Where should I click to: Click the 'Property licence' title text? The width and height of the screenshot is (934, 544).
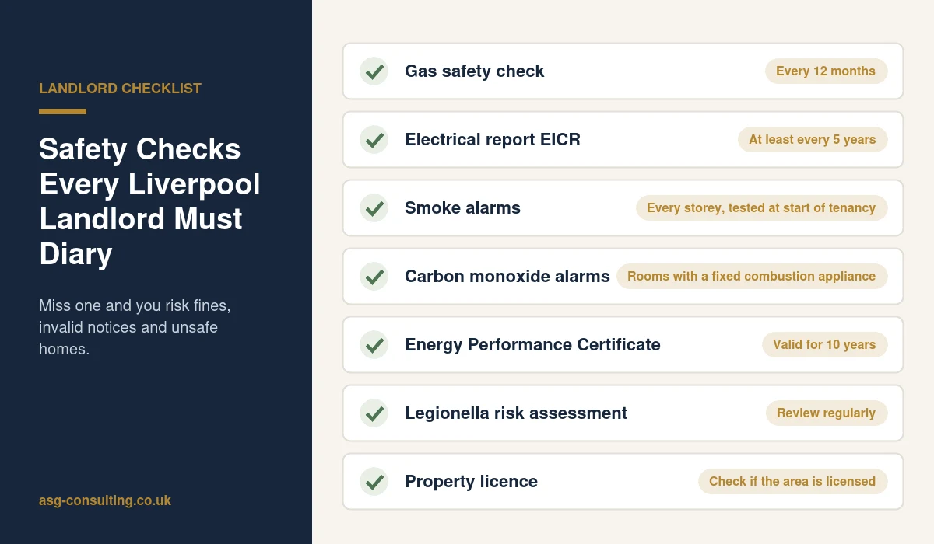point(471,482)
